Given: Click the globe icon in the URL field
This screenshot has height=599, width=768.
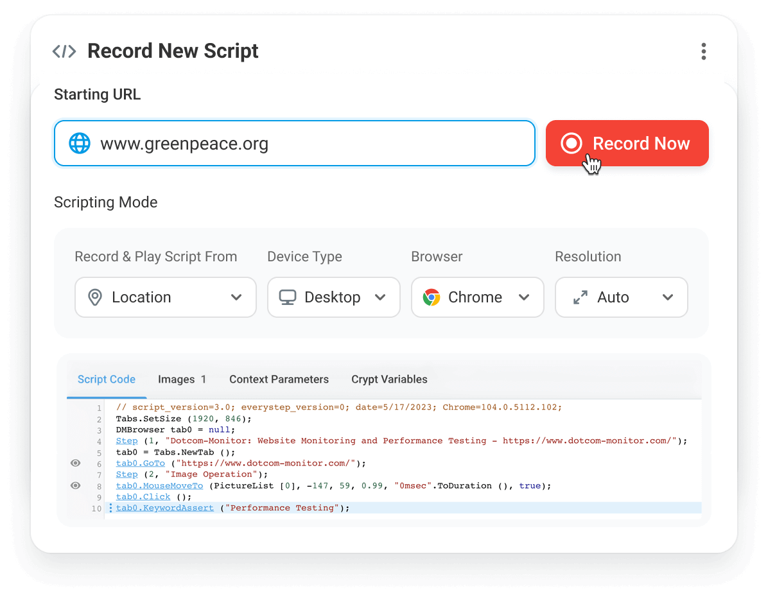Looking at the screenshot, I should tap(78, 143).
